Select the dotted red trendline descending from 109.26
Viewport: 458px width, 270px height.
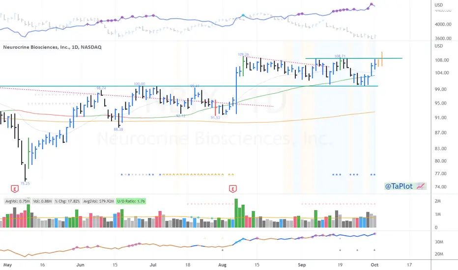point(286,62)
